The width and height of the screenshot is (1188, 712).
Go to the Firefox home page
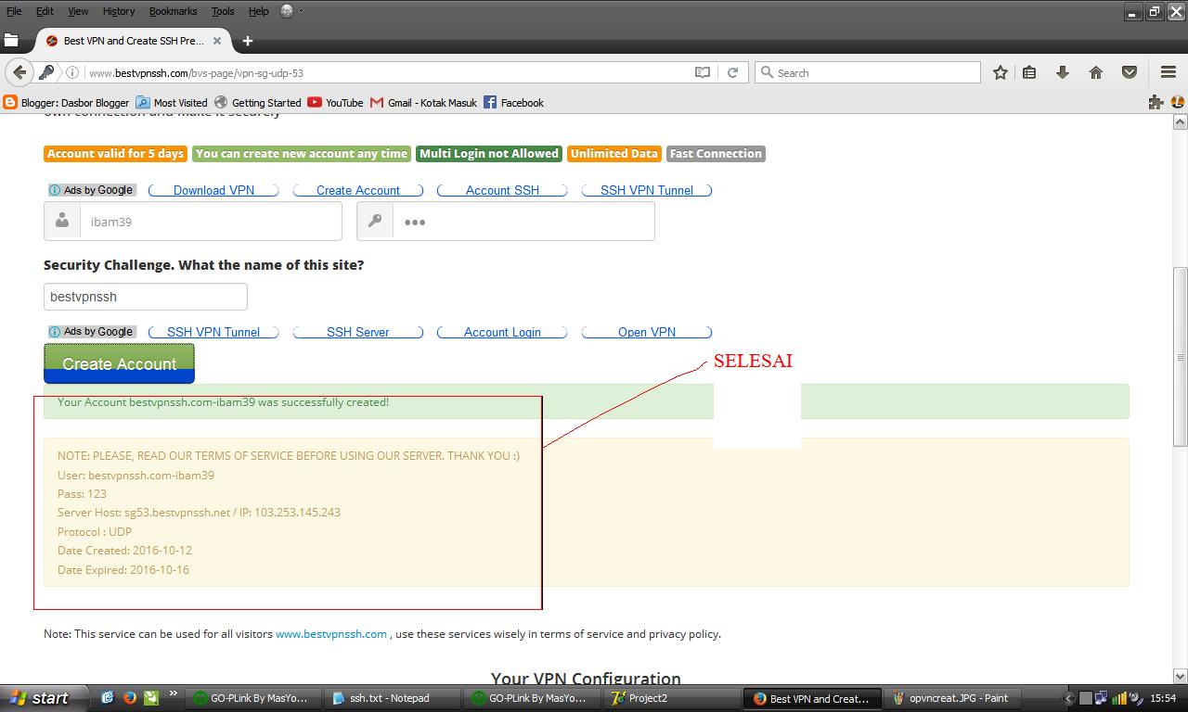(1096, 72)
